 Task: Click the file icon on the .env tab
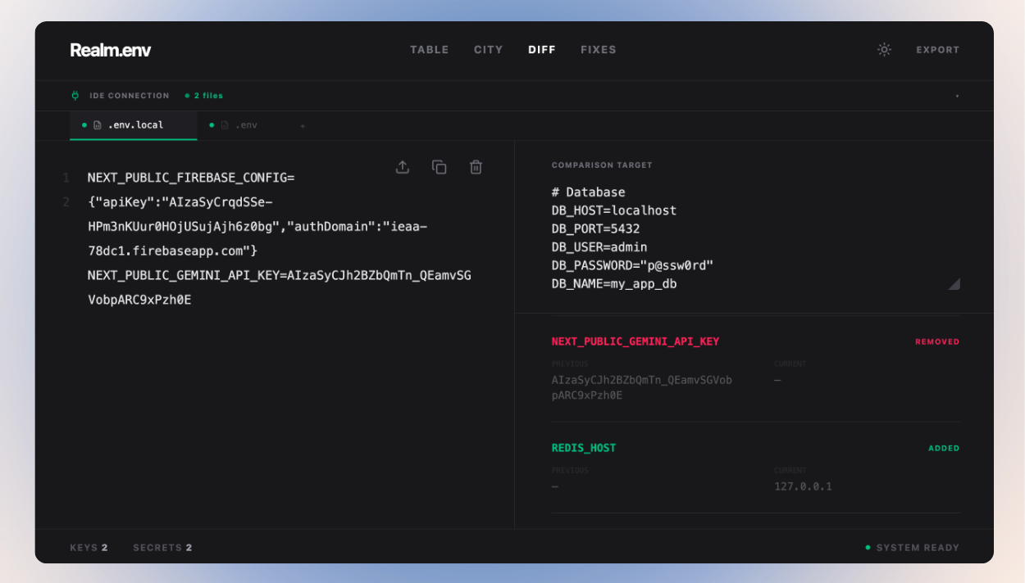pyautogui.click(x=224, y=126)
